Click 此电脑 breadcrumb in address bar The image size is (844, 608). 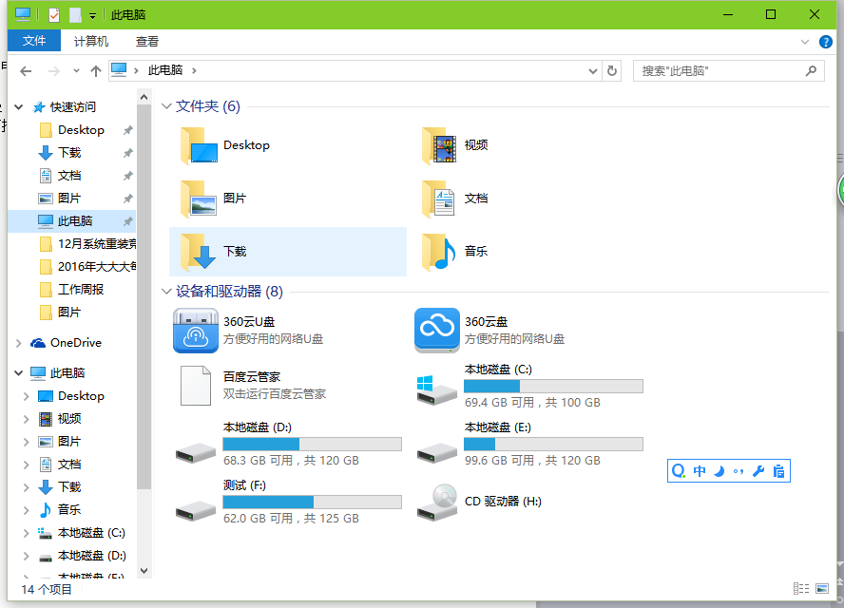(165, 70)
